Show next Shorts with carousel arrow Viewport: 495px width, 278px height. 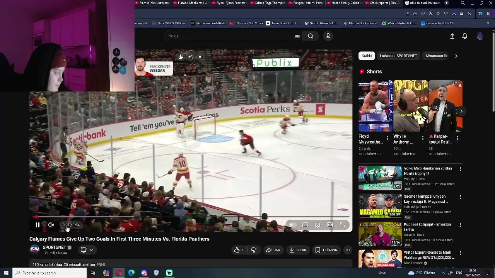(x=461, y=111)
